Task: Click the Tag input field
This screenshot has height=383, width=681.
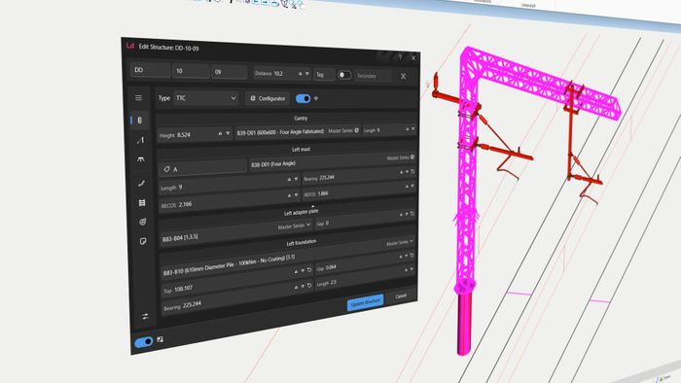Action: pos(324,75)
